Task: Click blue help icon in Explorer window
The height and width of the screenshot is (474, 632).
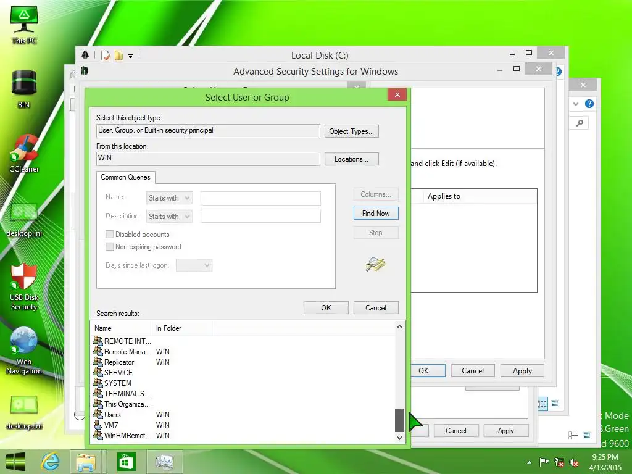Action: click(x=589, y=104)
